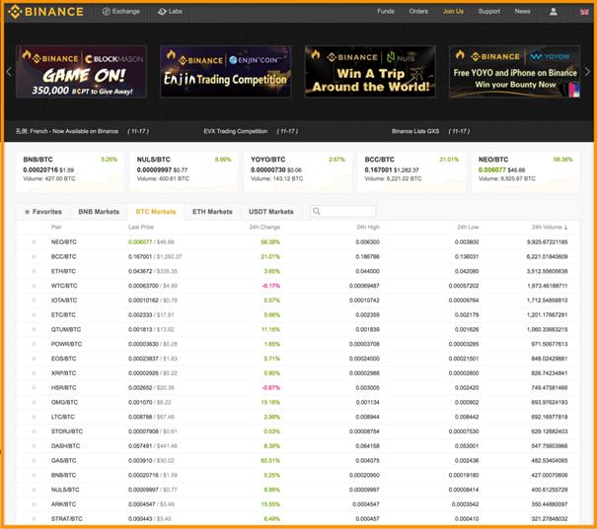Sort by the Last Price column
The height and width of the screenshot is (529, 597).
pyautogui.click(x=141, y=227)
